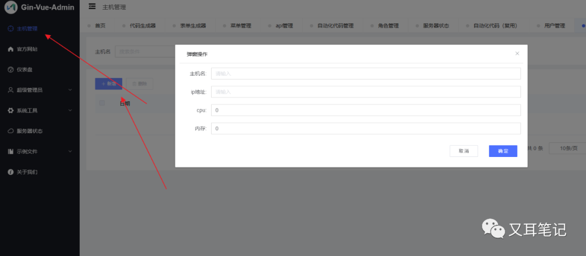Focus the 主机名 input in the dialog

(x=366, y=74)
